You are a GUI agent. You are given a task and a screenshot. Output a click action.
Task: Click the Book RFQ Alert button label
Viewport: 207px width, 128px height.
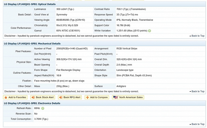tap(72, 97)
